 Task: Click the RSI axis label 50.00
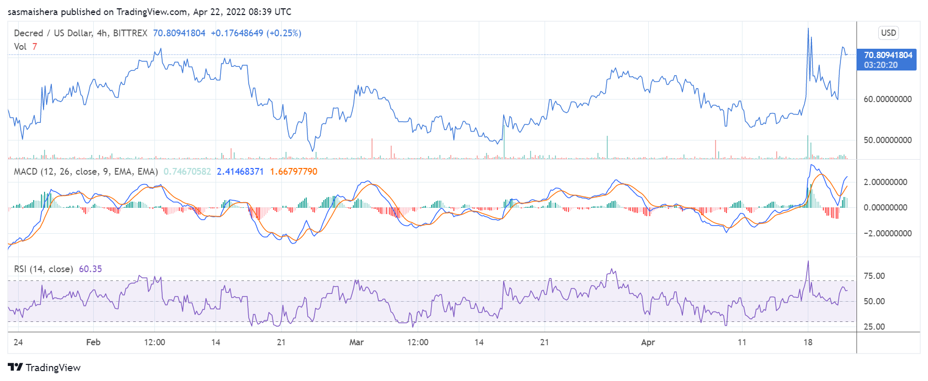pyautogui.click(x=874, y=301)
